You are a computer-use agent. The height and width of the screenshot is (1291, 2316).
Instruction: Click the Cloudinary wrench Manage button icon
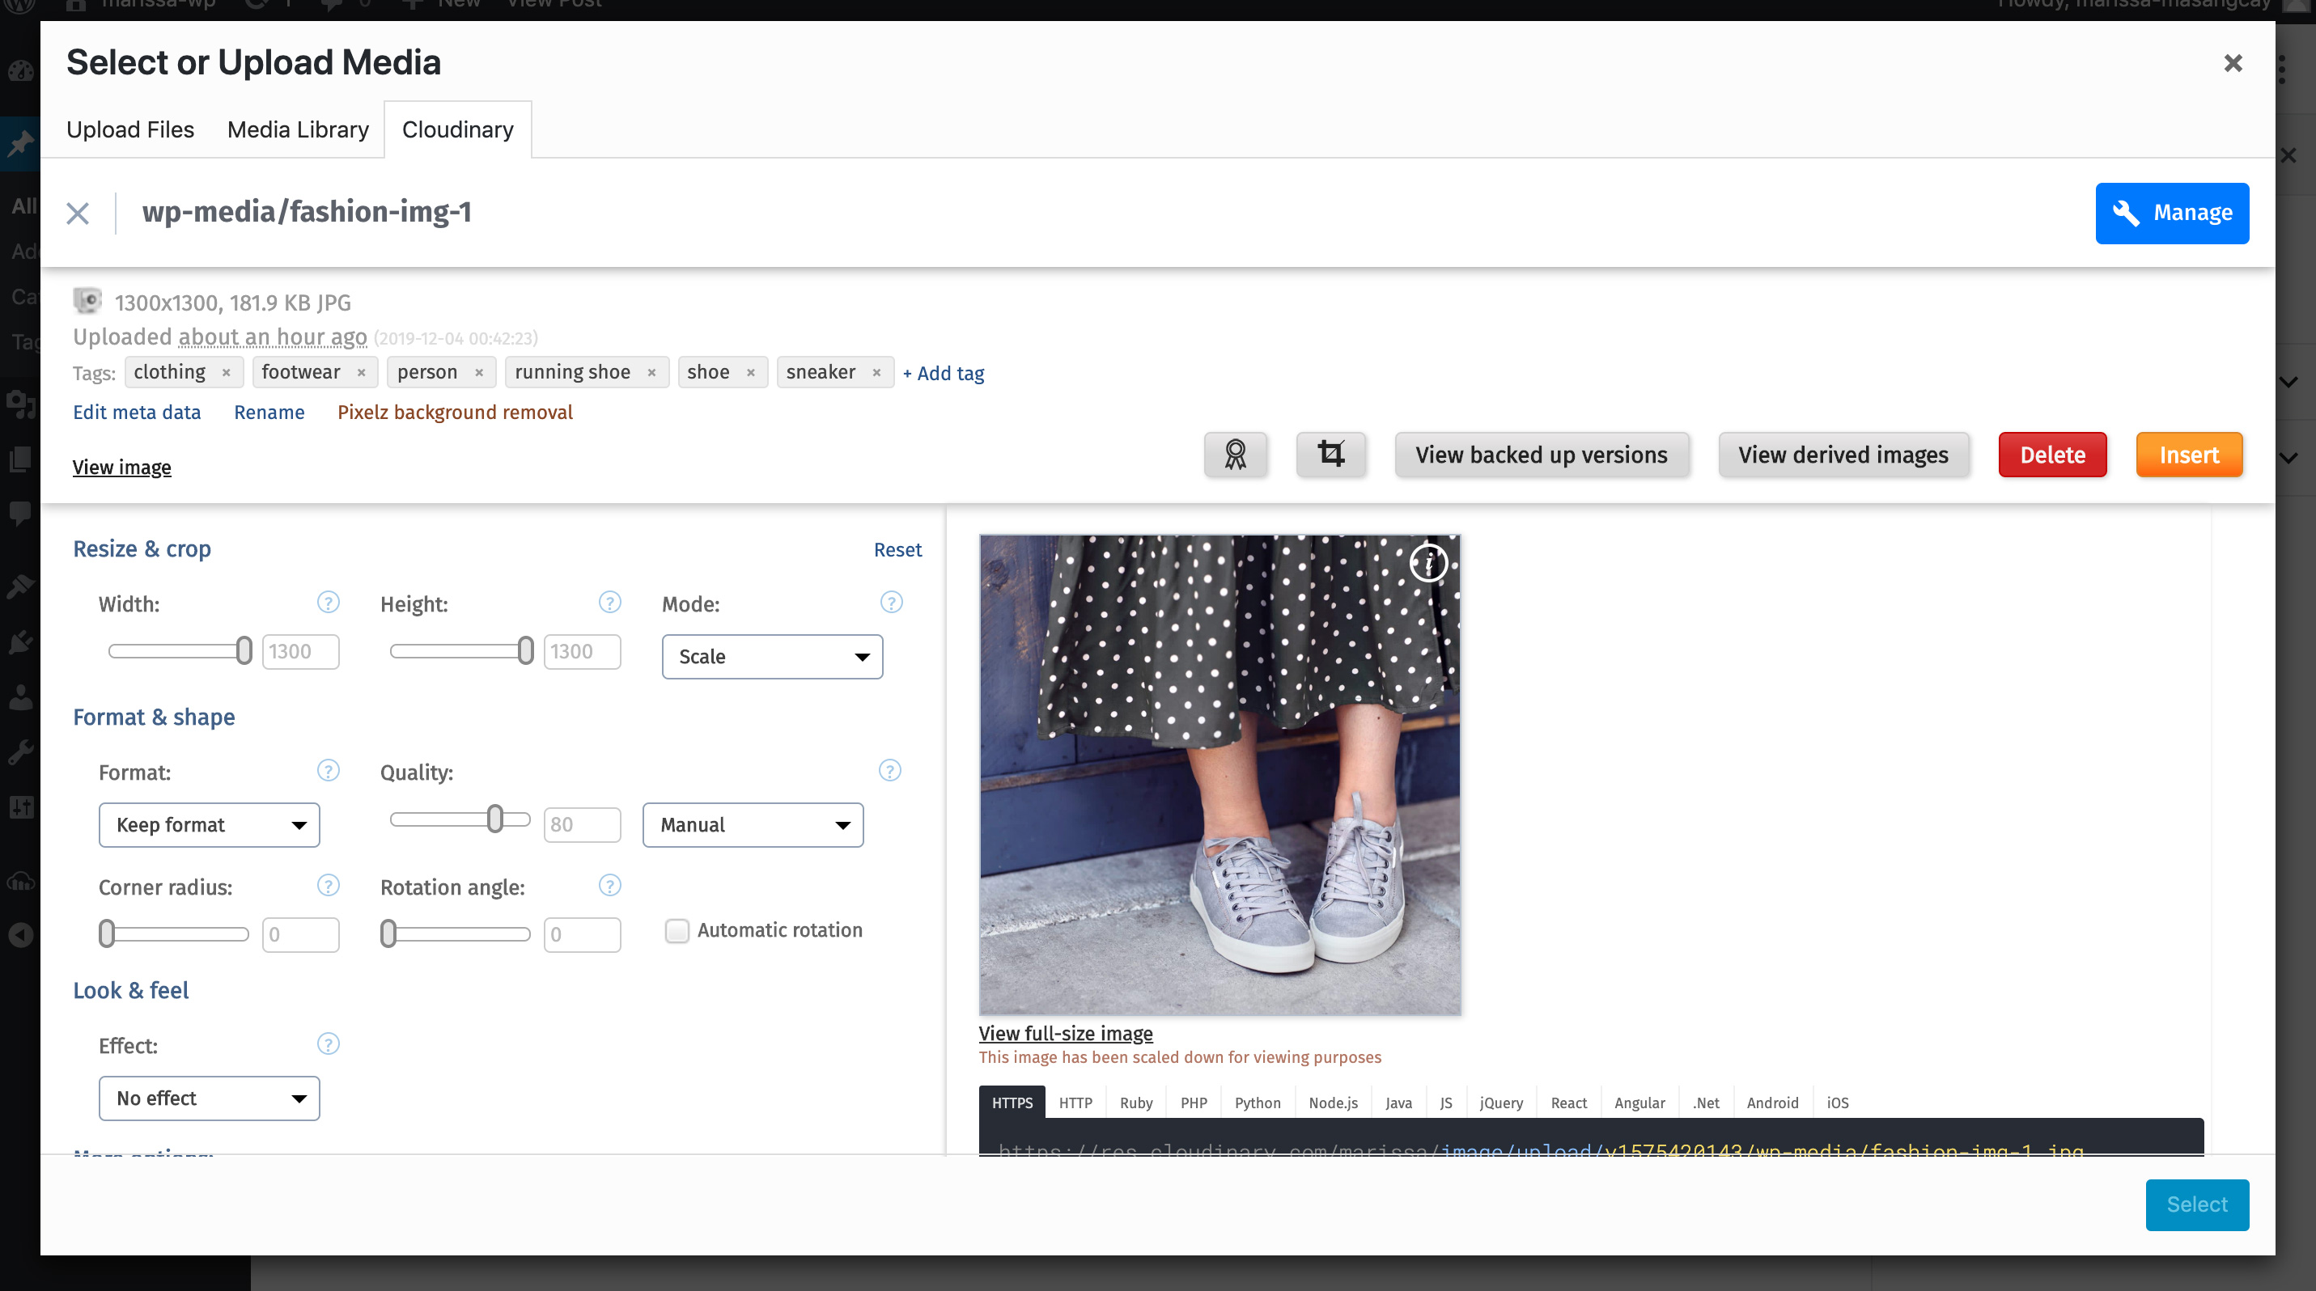2127,211
